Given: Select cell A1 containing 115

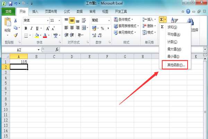Looking at the screenshot, I should click(19, 62).
